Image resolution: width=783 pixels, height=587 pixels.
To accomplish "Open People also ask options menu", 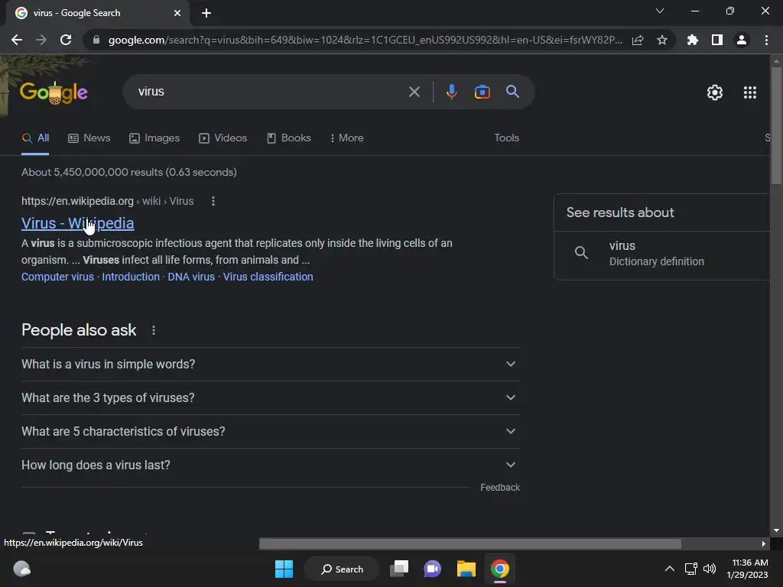I will click(153, 330).
